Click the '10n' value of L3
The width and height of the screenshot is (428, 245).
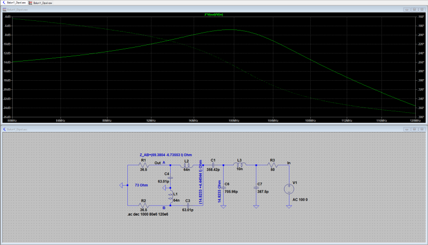tap(239, 169)
